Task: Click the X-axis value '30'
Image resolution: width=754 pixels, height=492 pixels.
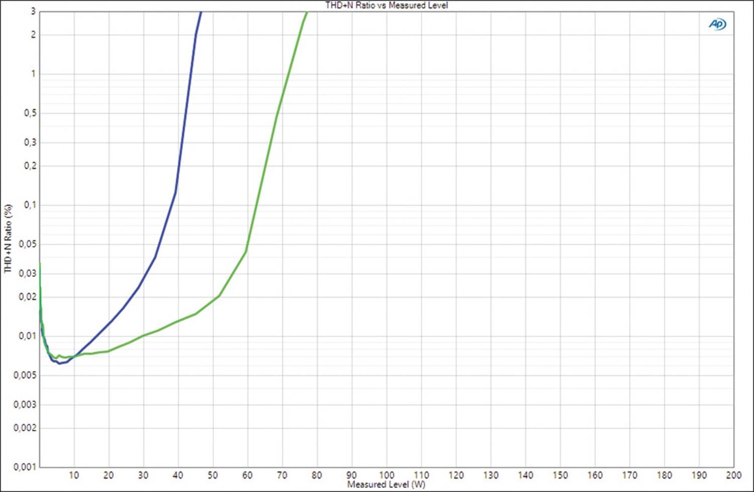Action: (143, 475)
